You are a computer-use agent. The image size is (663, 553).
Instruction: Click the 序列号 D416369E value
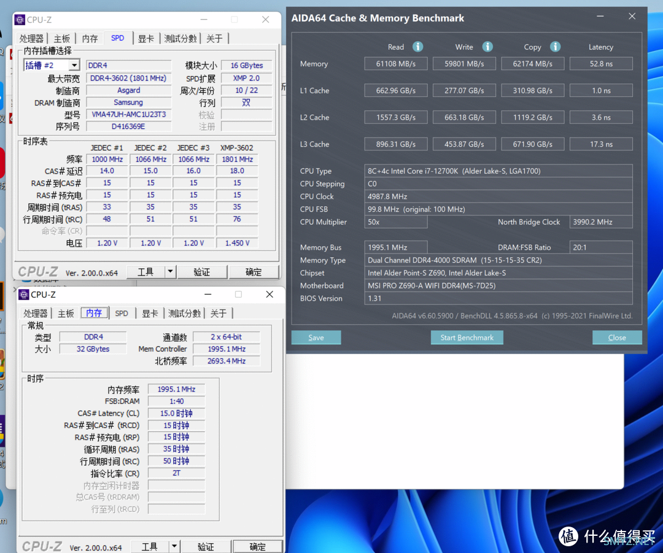click(129, 126)
